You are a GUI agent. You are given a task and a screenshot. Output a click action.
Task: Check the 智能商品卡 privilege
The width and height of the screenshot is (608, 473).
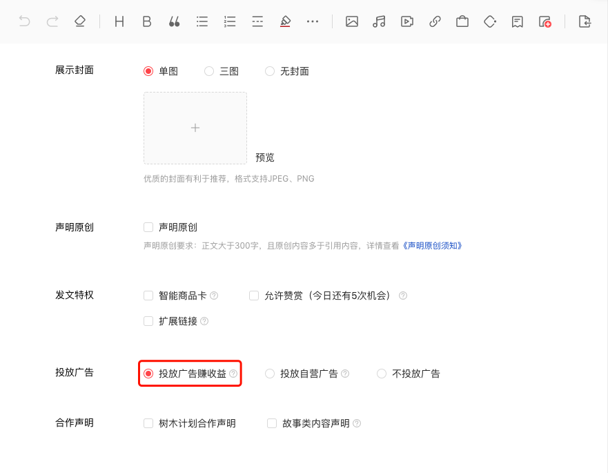[148, 295]
